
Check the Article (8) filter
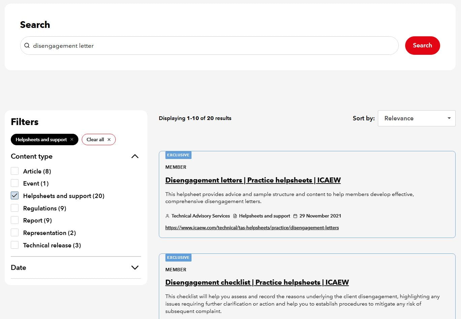(x=14, y=171)
